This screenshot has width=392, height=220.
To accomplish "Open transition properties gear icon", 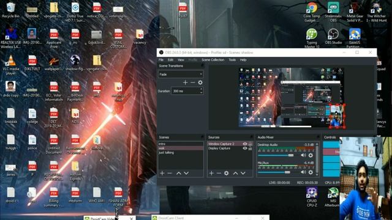I will pyautogui.click(x=200, y=82).
